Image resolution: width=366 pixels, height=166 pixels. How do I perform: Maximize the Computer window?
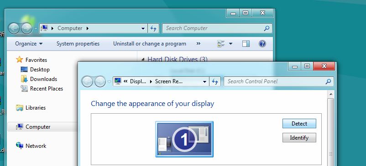tap(246, 13)
